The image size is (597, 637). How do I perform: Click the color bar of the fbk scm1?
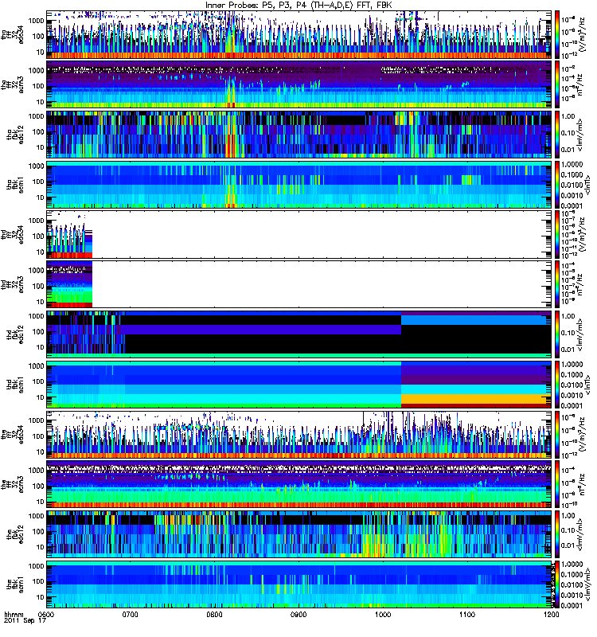coord(557,584)
